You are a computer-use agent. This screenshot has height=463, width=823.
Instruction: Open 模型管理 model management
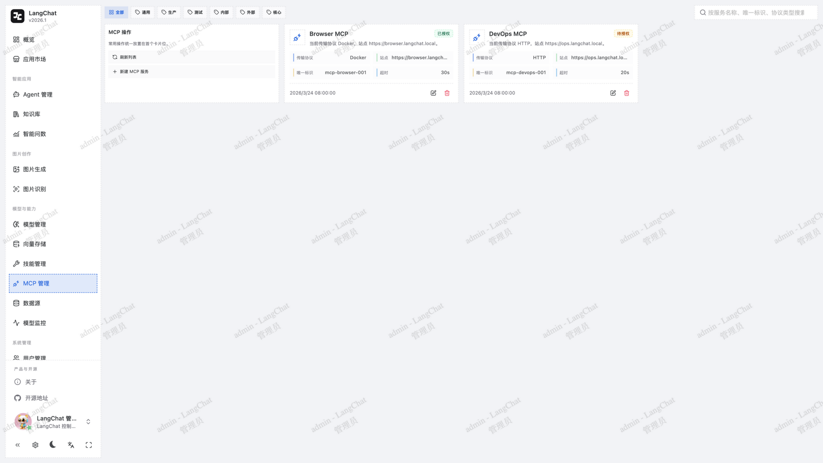tap(53, 224)
